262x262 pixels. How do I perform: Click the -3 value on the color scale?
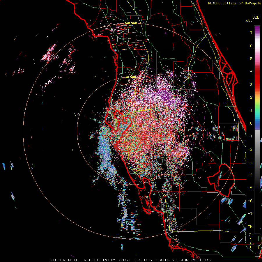[250, 162]
